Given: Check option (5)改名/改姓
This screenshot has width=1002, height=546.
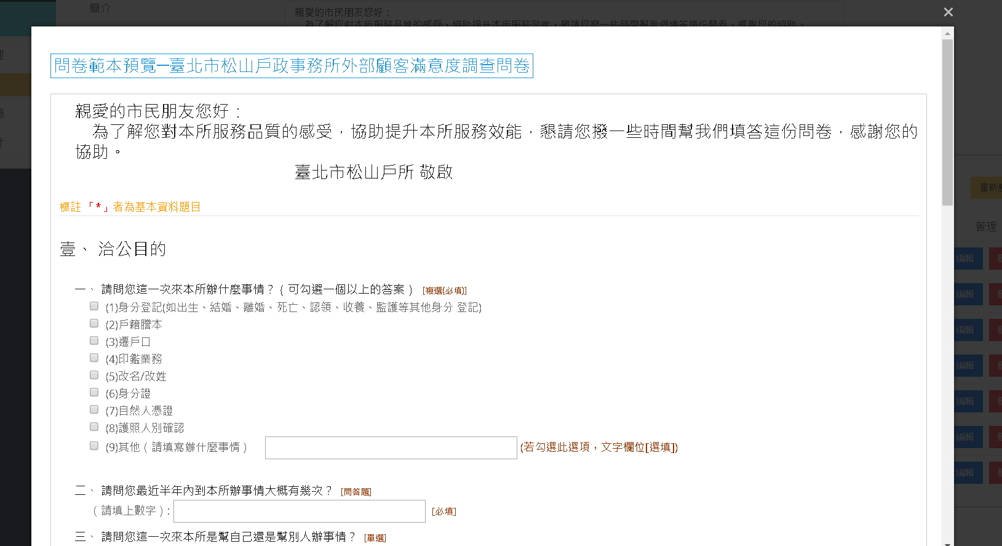Looking at the screenshot, I should tap(94, 375).
